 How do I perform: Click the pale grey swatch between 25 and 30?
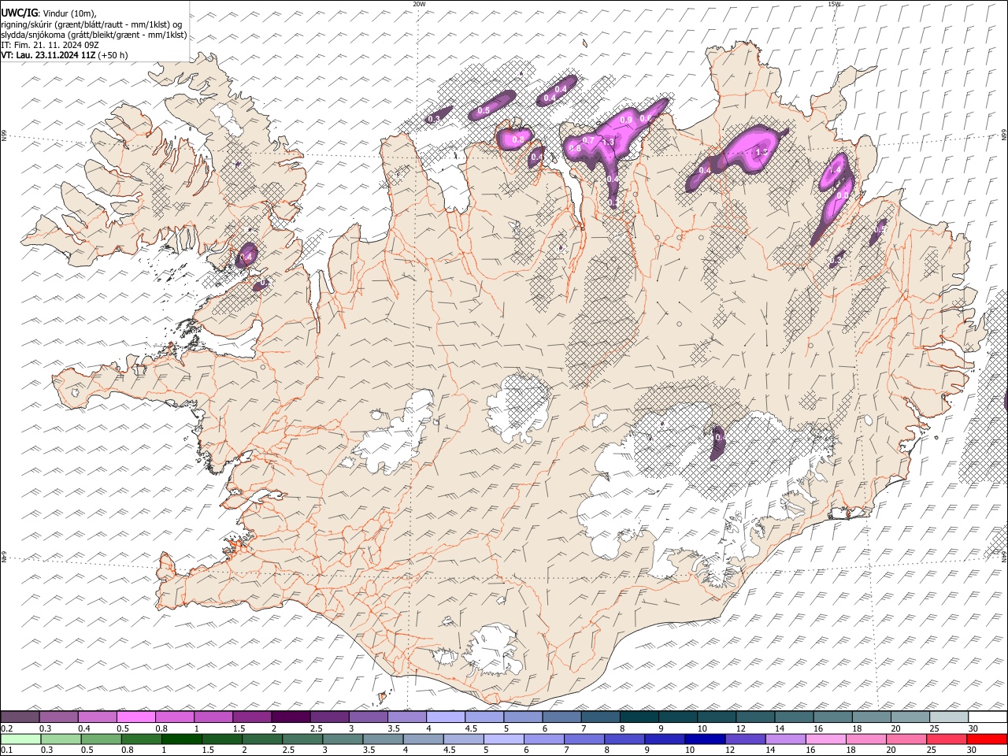[949, 717]
